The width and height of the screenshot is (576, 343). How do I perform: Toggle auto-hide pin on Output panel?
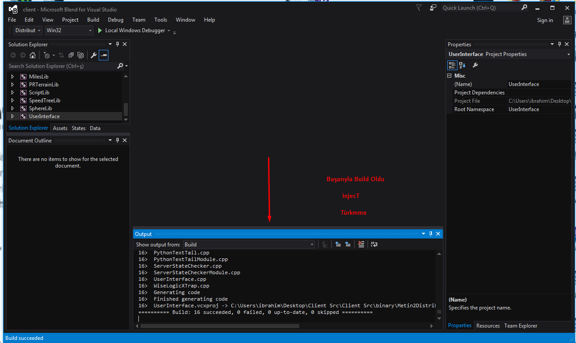click(431, 234)
